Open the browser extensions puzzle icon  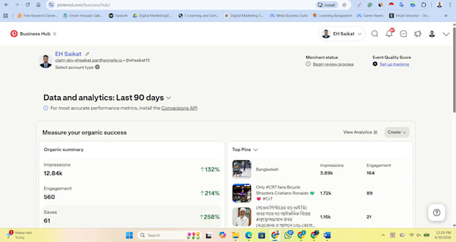click(424, 5)
